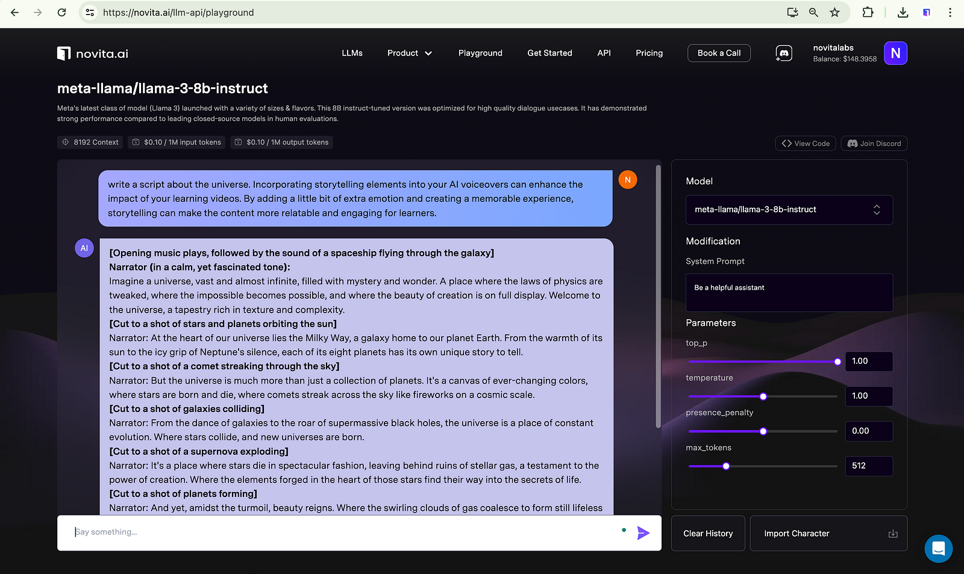Image resolution: width=964 pixels, height=574 pixels.
Task: Open the LLMs nav item
Action: coord(352,53)
